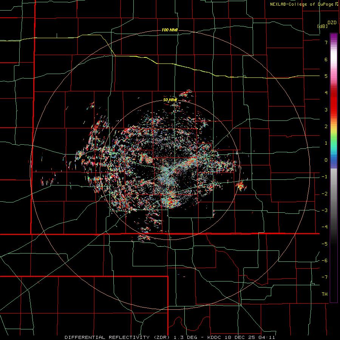Click the -2 value on the dB scale
The width and height of the screenshot is (340, 340).
click(325, 194)
